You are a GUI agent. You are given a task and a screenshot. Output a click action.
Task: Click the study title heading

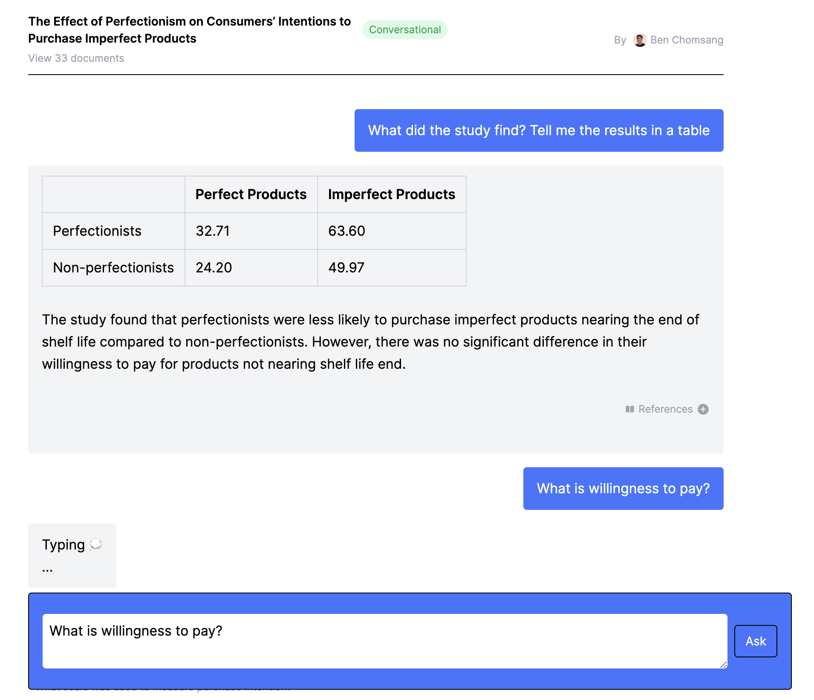pos(190,30)
